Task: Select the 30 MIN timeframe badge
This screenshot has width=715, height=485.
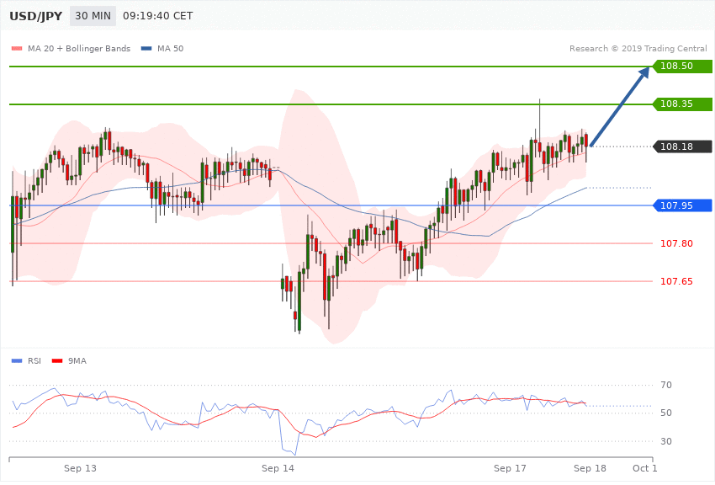Action: click(93, 16)
